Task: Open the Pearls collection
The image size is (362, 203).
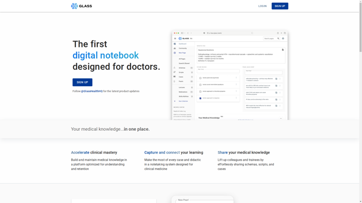Action: pos(181,81)
